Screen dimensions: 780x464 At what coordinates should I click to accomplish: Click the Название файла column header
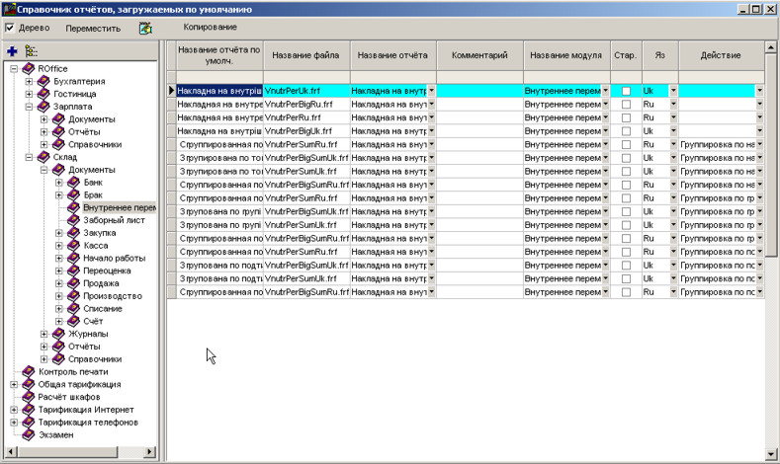305,55
